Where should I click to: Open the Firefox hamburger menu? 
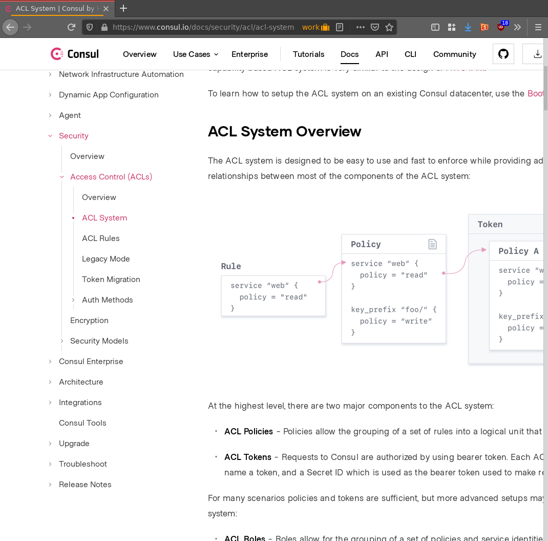point(538,27)
